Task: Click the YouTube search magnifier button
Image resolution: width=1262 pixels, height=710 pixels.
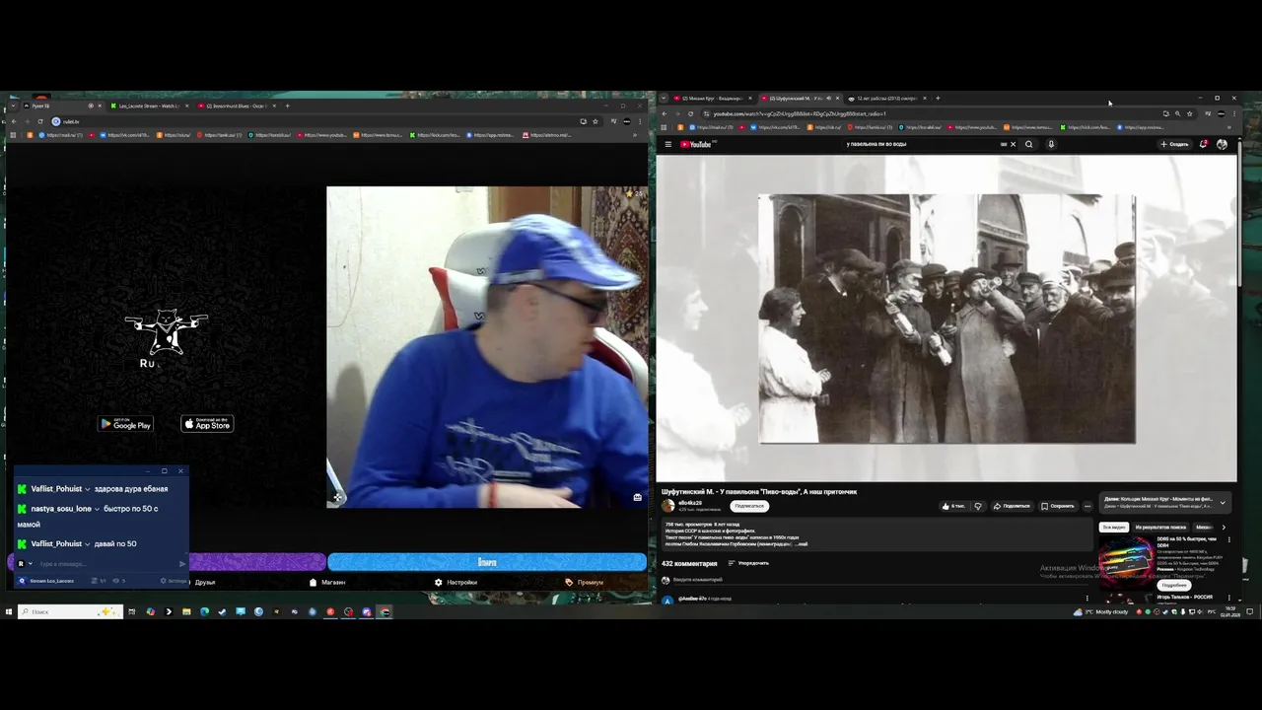Action: coord(1028,144)
